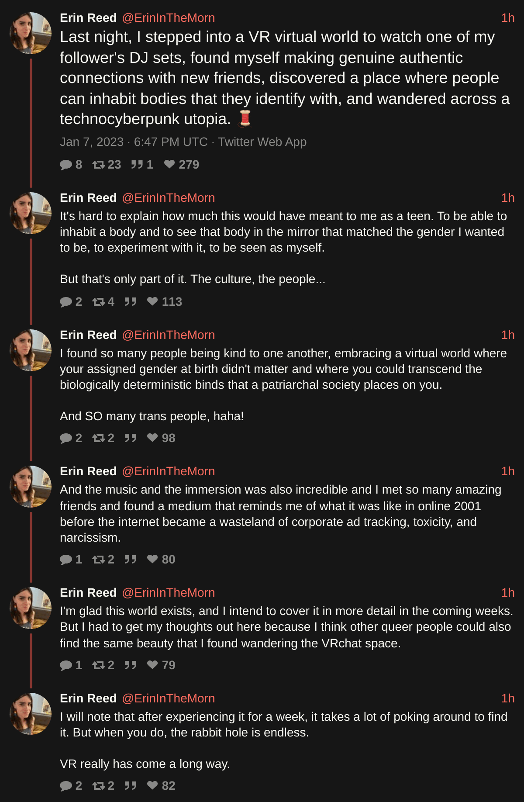Click the quote icon on the VRchat tweet
Image resolution: width=524 pixels, height=802 pixels.
(130, 665)
